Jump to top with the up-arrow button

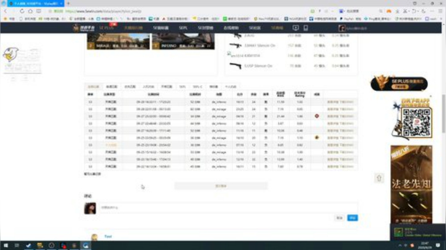coord(379,178)
